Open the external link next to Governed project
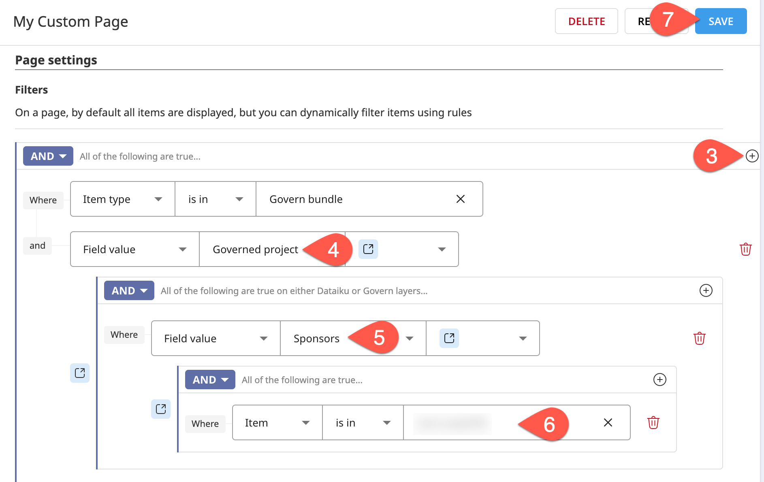 [x=368, y=249]
